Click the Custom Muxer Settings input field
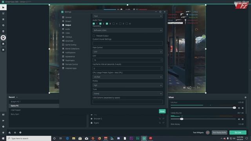The image size is (251, 141). point(127,43)
